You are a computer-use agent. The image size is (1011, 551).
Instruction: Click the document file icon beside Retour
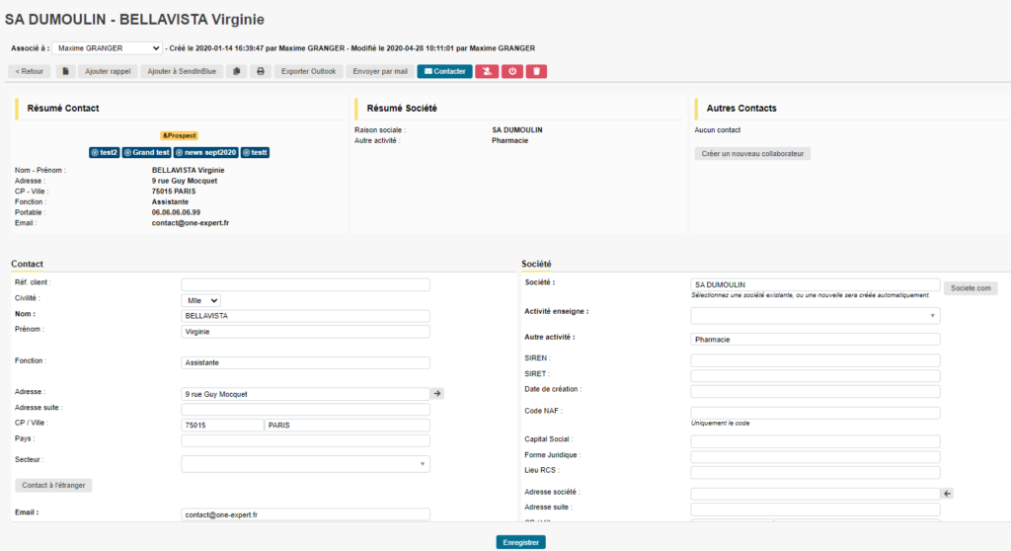pyautogui.click(x=65, y=71)
